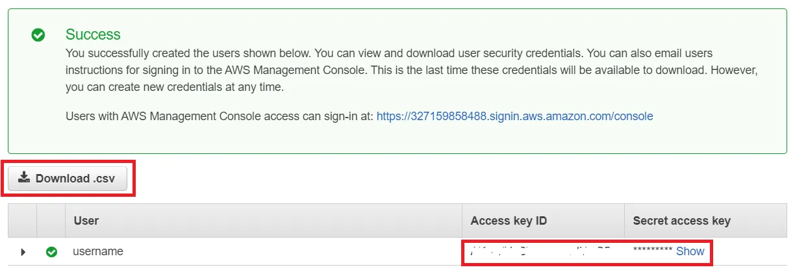Viewport: 795px width, 276px height.
Task: Click the success description paragraph
Action: pyautogui.click(x=390, y=69)
